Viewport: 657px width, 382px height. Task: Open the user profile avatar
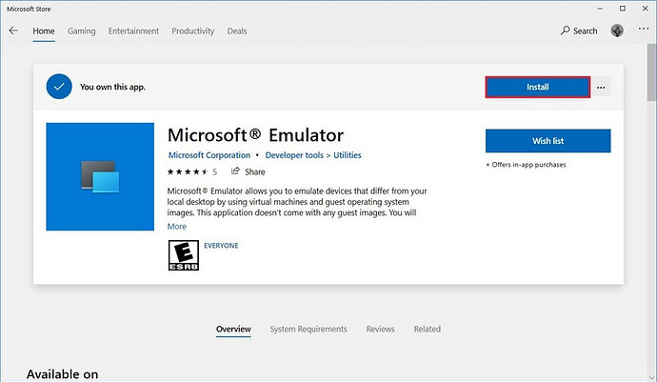[617, 30]
